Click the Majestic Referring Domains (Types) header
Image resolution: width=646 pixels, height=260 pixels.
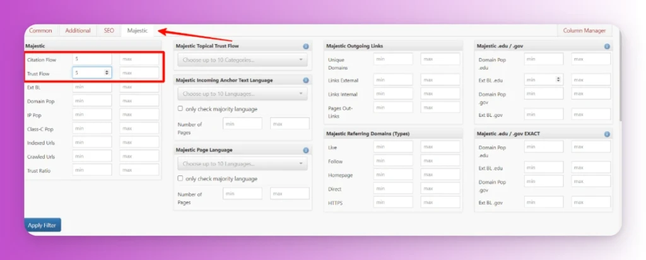[x=393, y=134]
